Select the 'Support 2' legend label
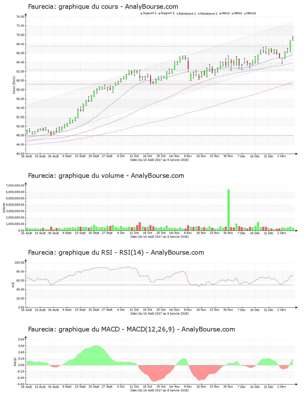Image resolution: width=307 pixels, height=397 pixels. point(168,13)
